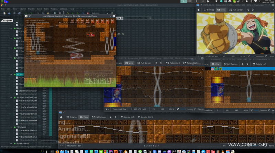Image resolution: width=275 pixels, height=153 pixels.
Task: Open Firefox from the bottom dock
Action: click(x=57, y=151)
